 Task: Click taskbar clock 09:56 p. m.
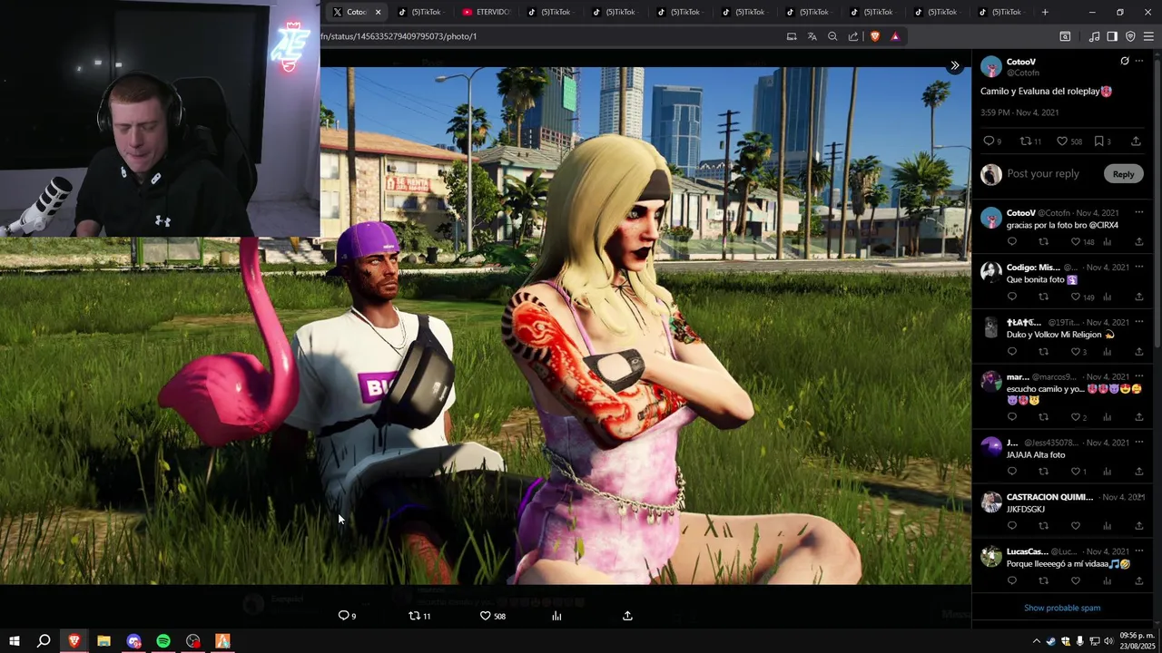(x=1136, y=641)
